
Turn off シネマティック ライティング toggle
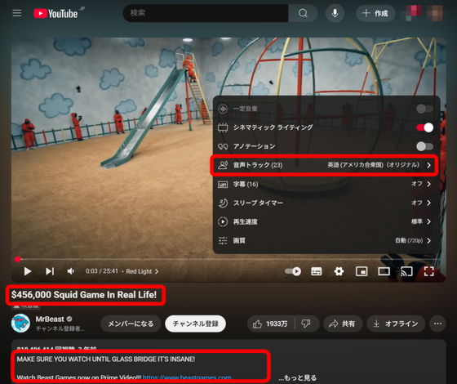point(424,127)
